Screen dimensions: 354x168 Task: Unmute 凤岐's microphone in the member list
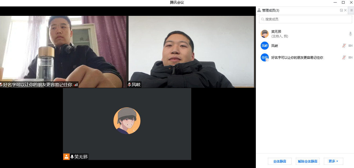(x=344, y=46)
